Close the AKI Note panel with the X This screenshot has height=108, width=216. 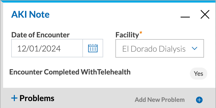click(x=205, y=14)
